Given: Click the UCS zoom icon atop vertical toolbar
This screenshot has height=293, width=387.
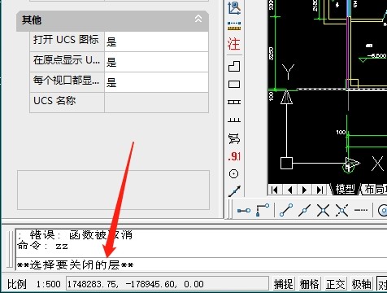Looking at the screenshot, I should [234, 7].
